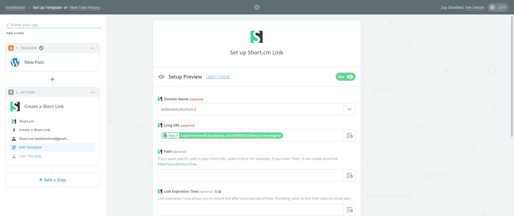Open insert-field icon for Long URL
Screen dimensions: 514x216
pyautogui.click(x=349, y=136)
